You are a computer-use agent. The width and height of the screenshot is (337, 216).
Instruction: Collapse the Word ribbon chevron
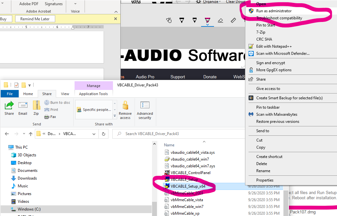point(116,12)
